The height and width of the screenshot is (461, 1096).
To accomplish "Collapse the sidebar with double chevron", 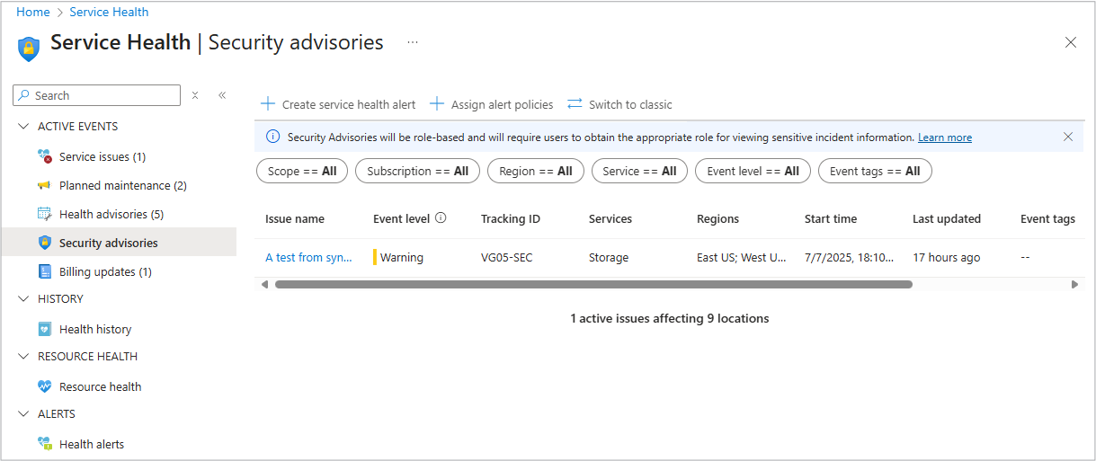I will pos(222,95).
